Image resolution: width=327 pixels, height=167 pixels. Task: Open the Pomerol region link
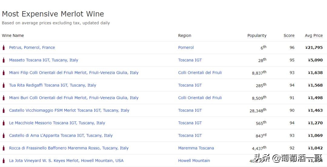[186, 47]
